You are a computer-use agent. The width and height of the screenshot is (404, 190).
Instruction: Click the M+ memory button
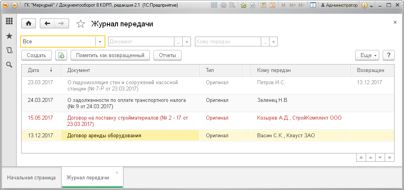coord(292,5)
